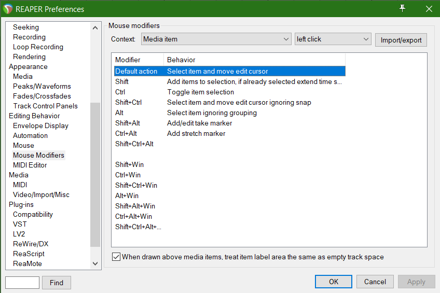
Task: Pin the Preferences window with pushpin icon
Action: click(402, 9)
